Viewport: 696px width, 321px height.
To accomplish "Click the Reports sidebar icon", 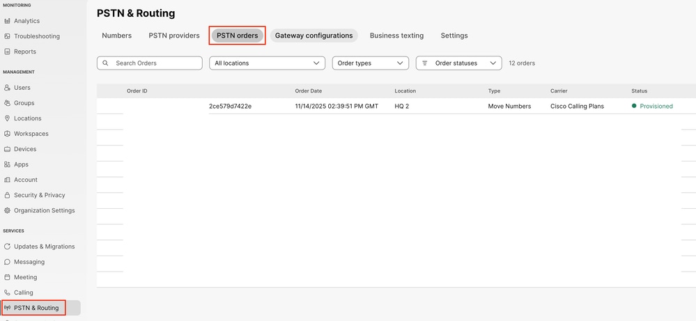I will (7, 52).
